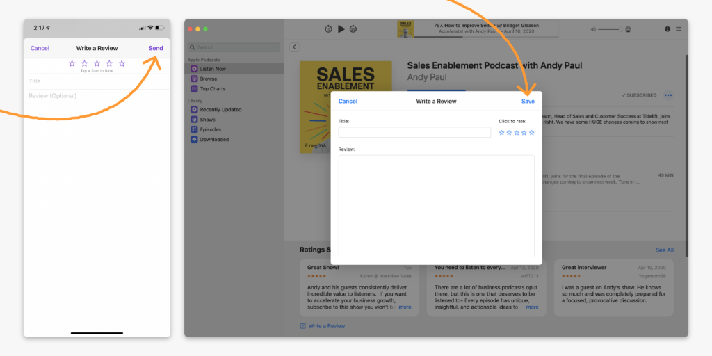Viewport: 712px width, 356px height.
Task: Click the Top Charts sidebar icon
Action: (x=194, y=88)
